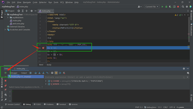Click Run to Cursor debugger icon

(47, 73)
